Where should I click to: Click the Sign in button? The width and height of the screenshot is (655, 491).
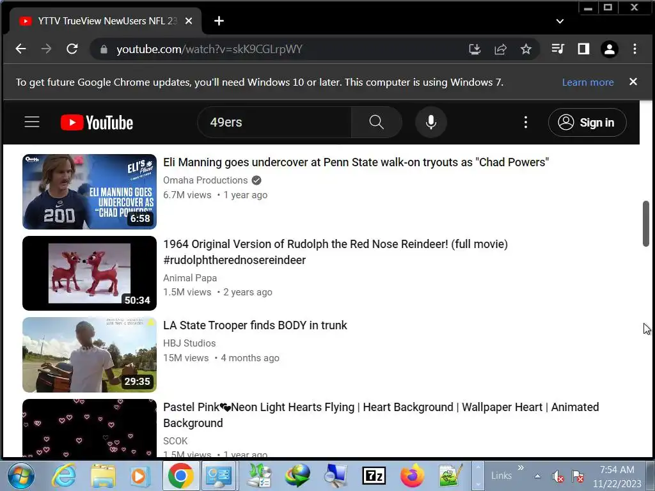(587, 122)
